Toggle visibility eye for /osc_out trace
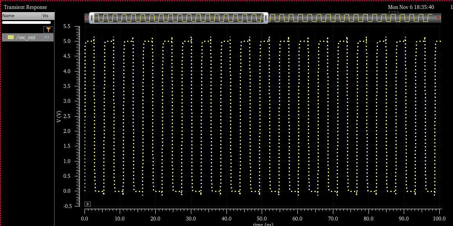453x226 pixels. (x=47, y=37)
